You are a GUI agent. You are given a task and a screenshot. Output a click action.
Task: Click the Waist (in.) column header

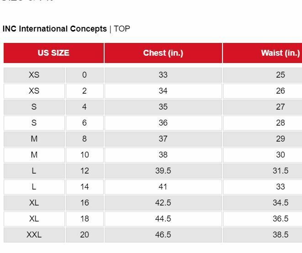click(262, 53)
